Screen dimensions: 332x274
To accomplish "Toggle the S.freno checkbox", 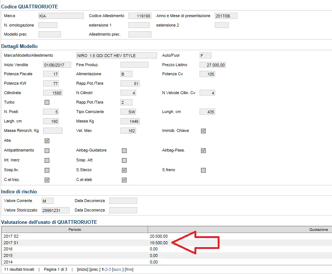I will coord(203,170).
